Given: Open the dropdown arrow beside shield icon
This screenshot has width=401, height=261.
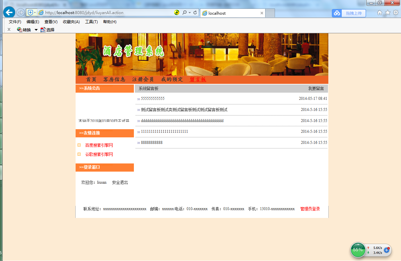Looking at the screenshot, I should point(35,13).
